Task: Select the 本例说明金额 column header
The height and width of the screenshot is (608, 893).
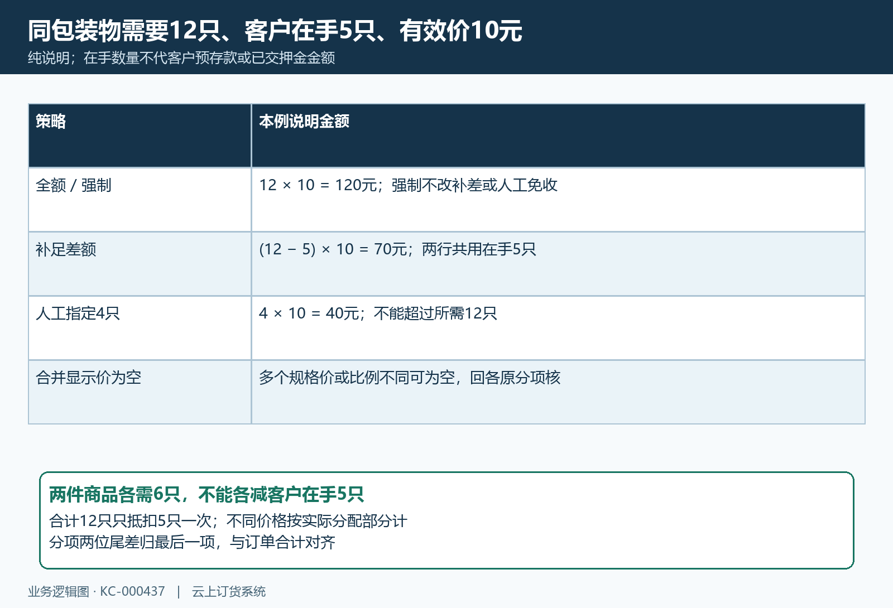Action: click(558, 136)
